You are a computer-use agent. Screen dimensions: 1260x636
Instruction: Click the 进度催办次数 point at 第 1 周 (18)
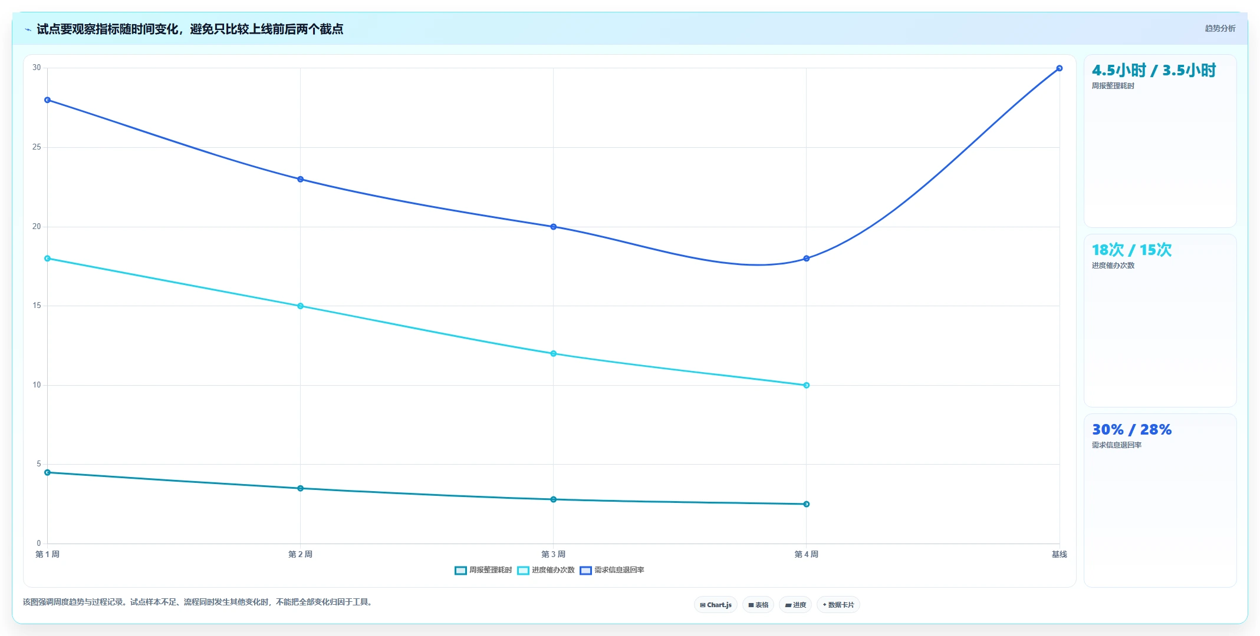pyautogui.click(x=48, y=259)
